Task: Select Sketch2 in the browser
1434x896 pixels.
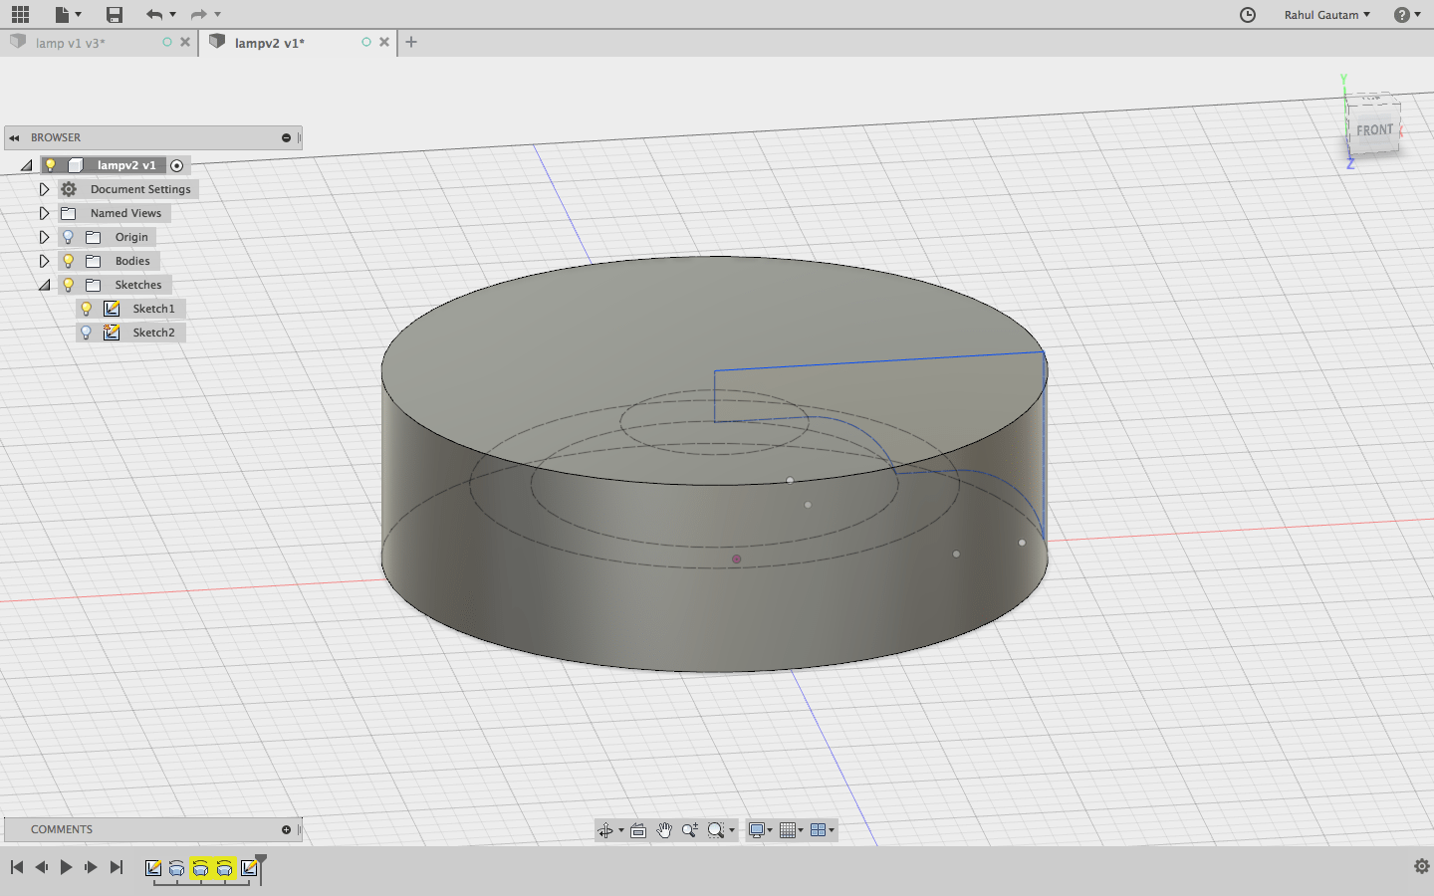Action: [x=153, y=333]
